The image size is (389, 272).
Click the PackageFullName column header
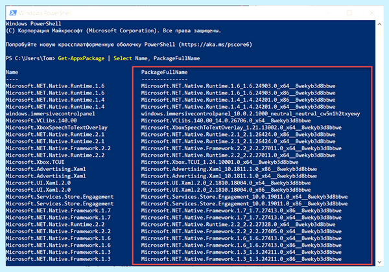[164, 72]
